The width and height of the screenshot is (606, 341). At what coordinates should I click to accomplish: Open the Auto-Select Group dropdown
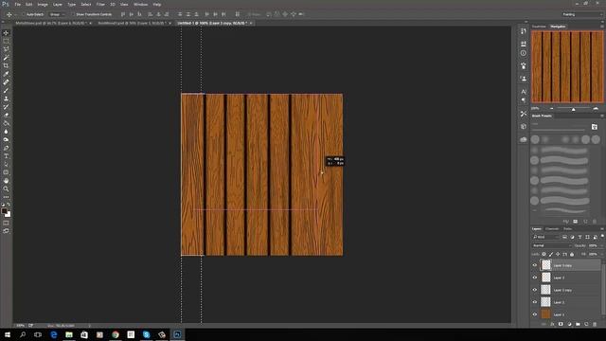click(57, 14)
